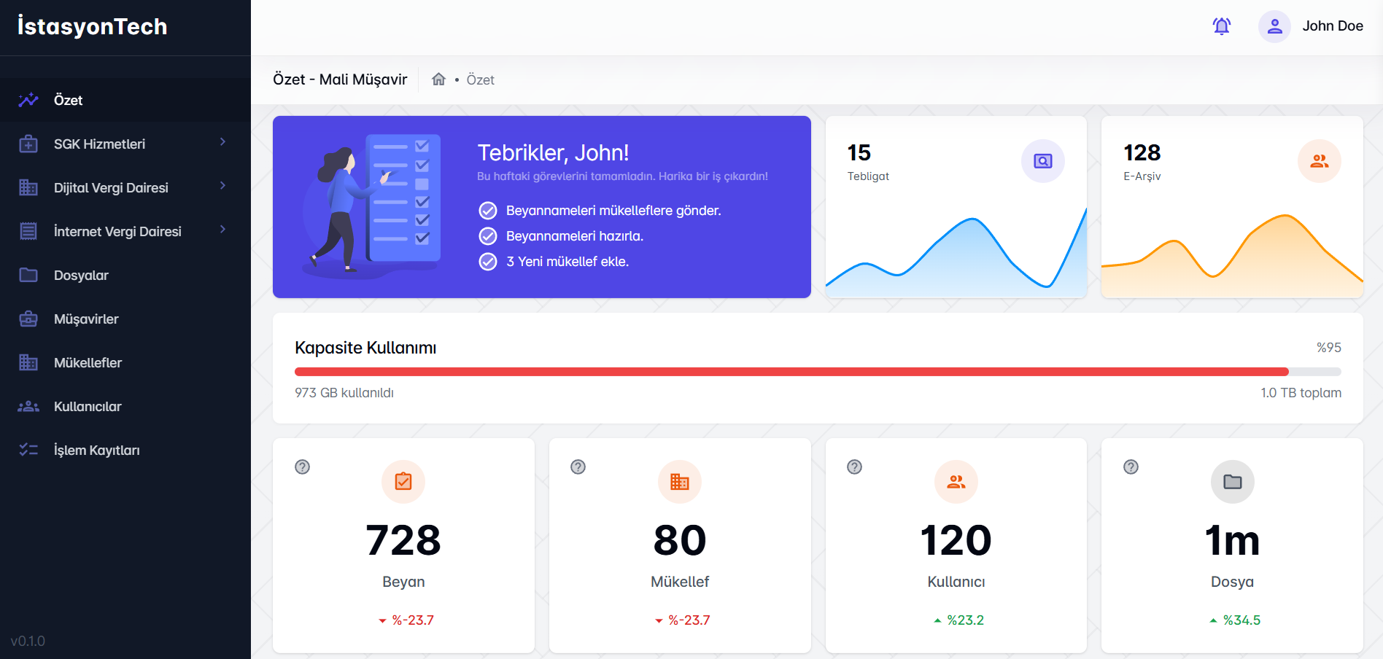Click the İstasyonTech logo link
The width and height of the screenshot is (1383, 659).
[93, 27]
